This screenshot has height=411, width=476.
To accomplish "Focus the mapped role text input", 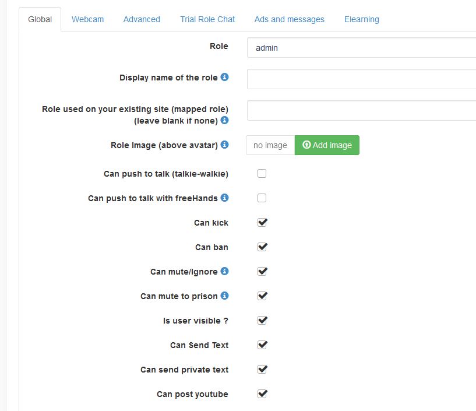I will click(x=361, y=110).
